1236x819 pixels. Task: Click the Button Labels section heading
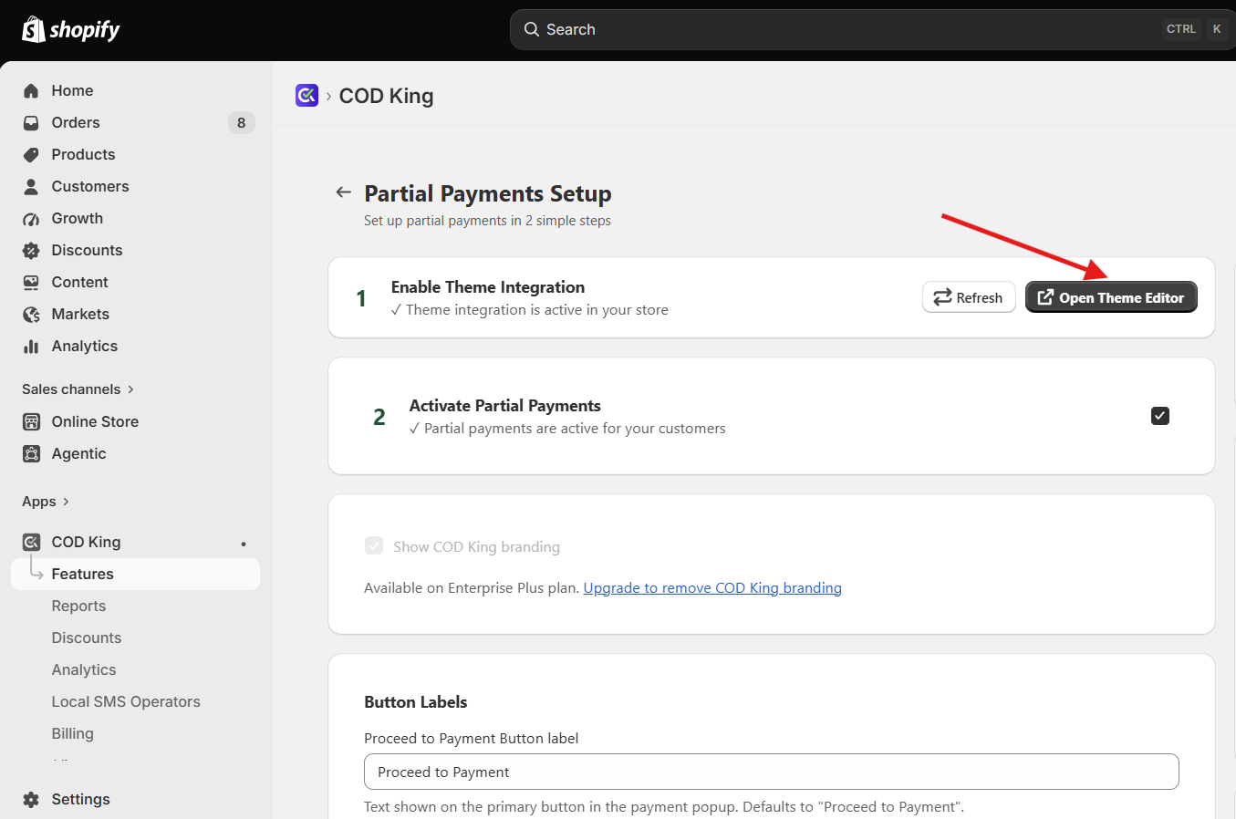pos(416,701)
